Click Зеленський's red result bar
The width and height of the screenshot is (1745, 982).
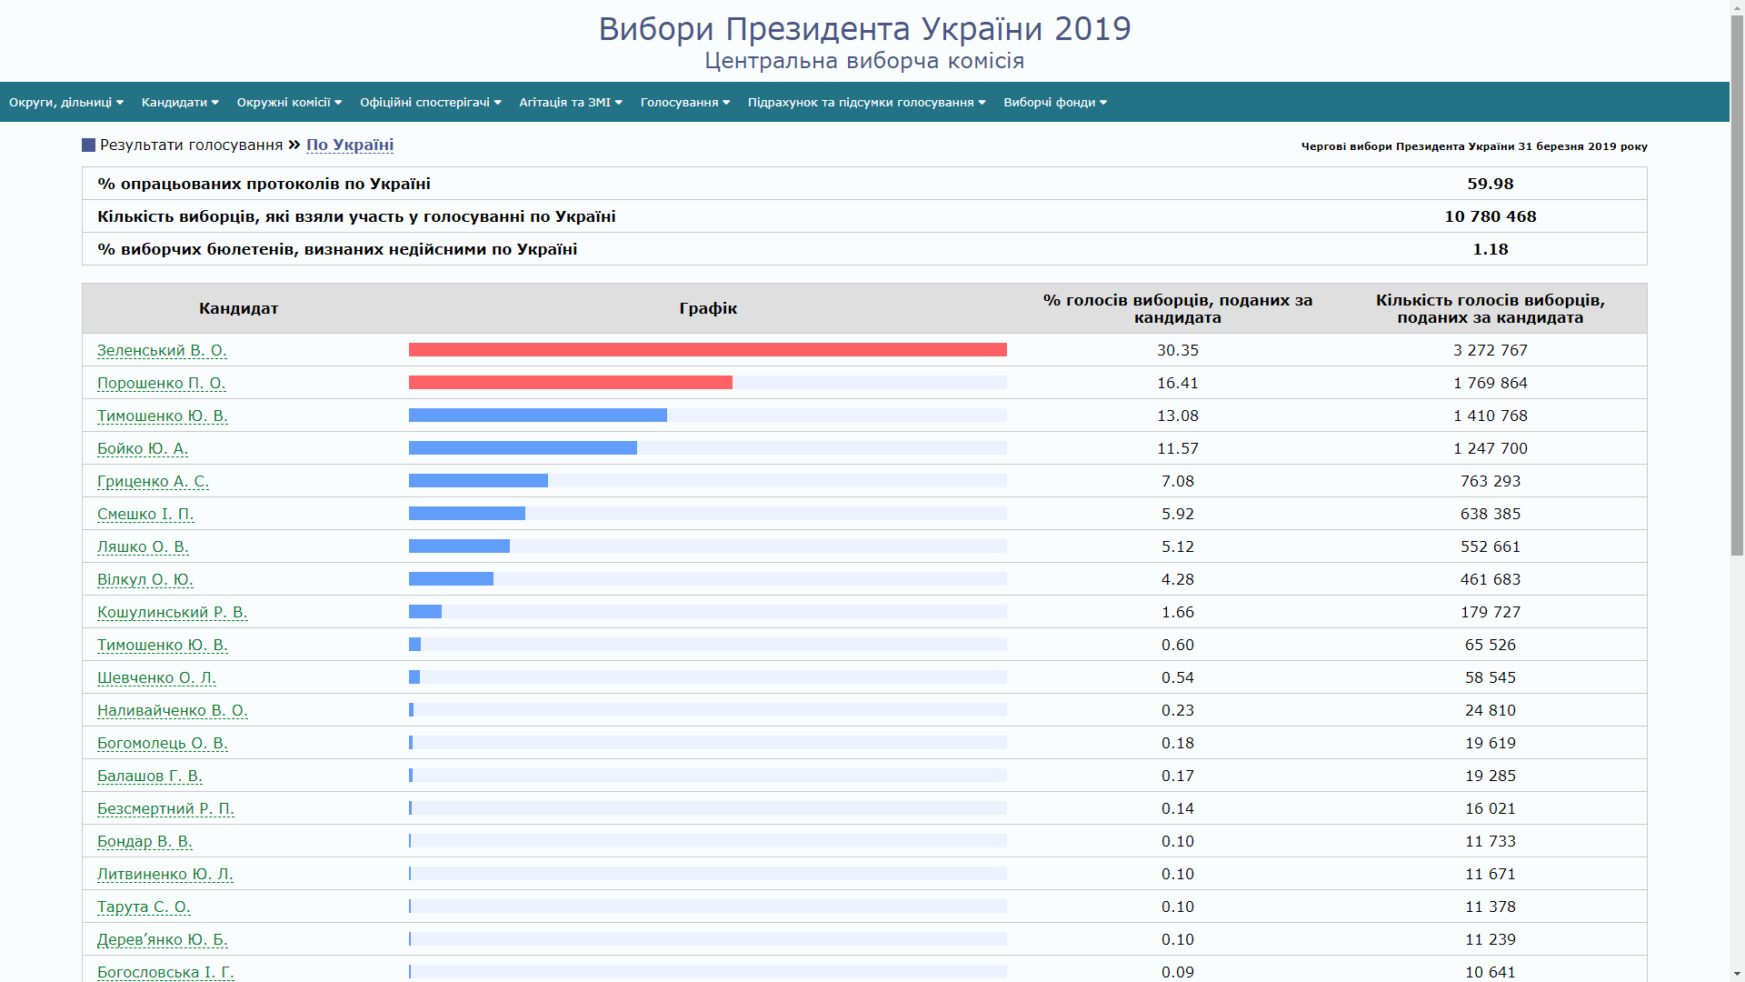tap(708, 350)
